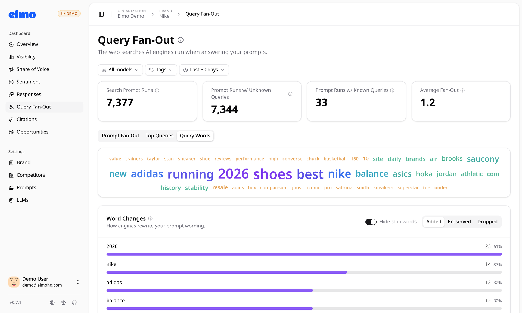Select the Added word filter
Image resolution: width=522 pixels, height=313 pixels.
[x=434, y=222]
